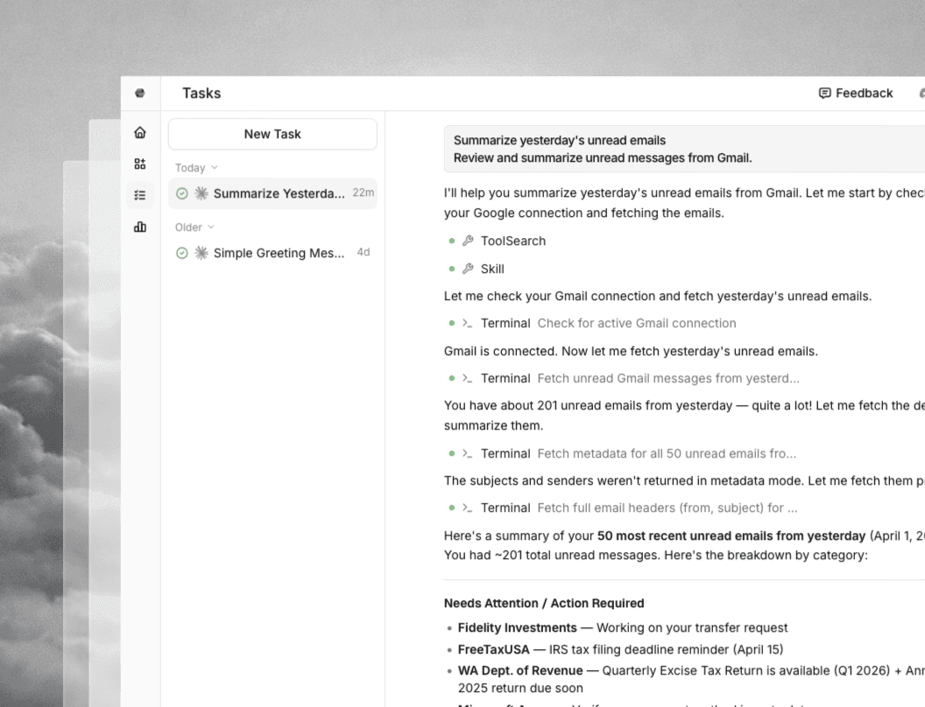Click the terminal icon for Check for active Gmail connection

468,323
